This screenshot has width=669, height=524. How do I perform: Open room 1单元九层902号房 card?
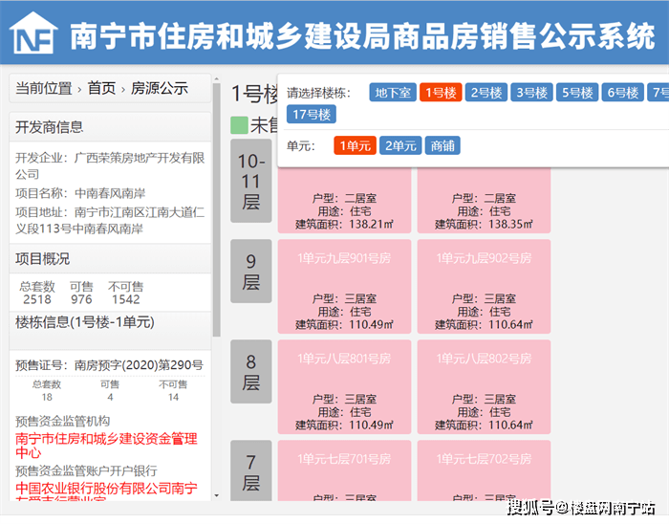click(484, 286)
